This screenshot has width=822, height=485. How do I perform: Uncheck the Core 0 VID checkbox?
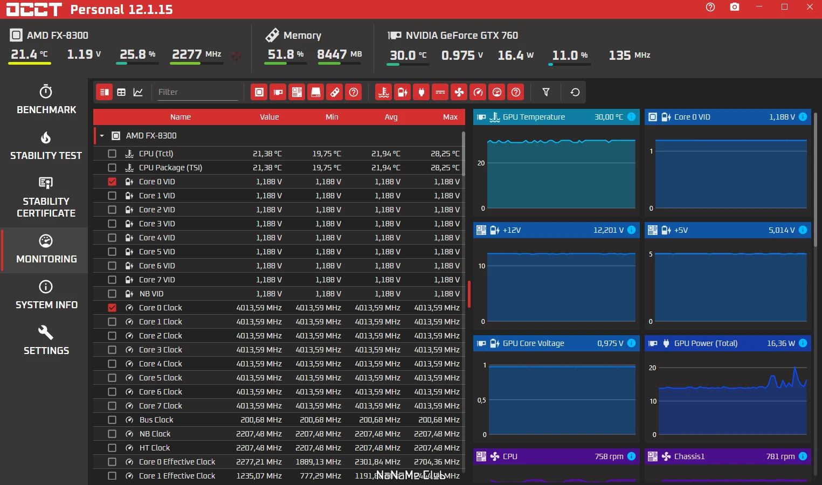[112, 182]
